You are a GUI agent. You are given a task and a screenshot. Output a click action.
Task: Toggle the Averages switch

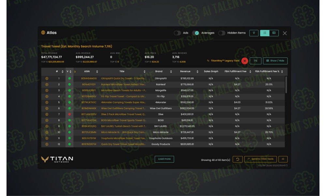point(195,33)
